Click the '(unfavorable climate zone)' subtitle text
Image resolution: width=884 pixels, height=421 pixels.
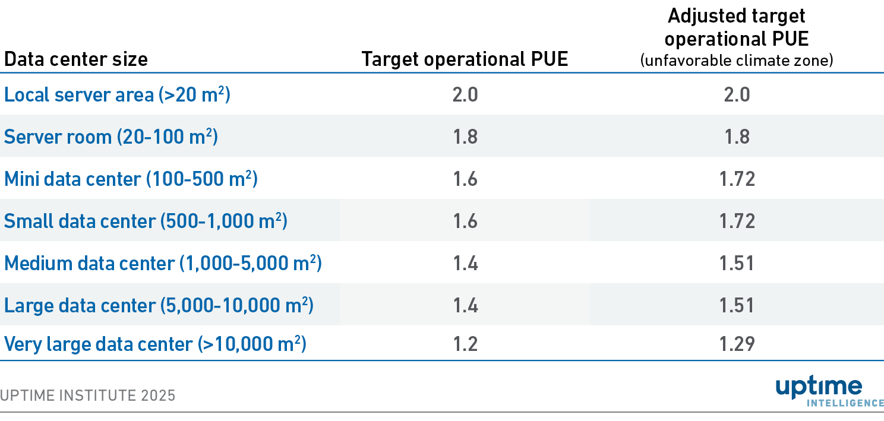pyautogui.click(x=736, y=61)
